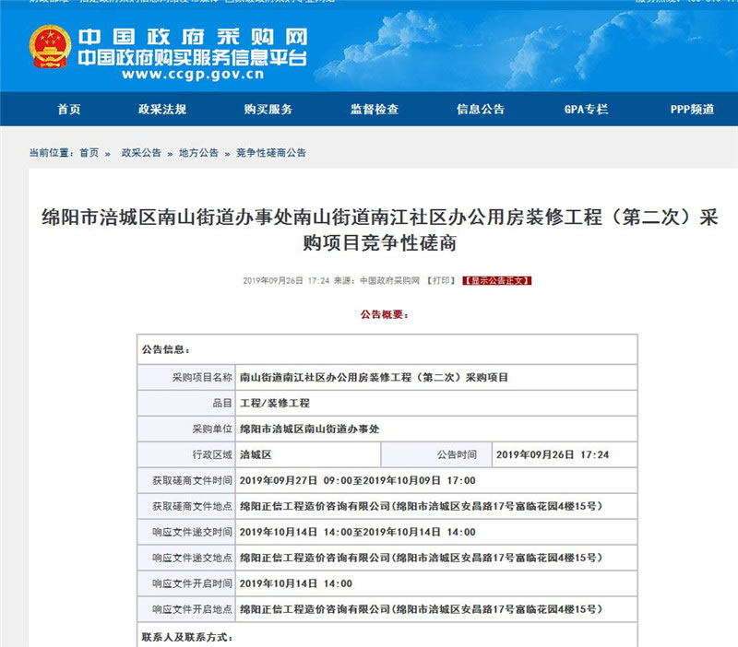Screen dimensions: 738x647
Task: Switch to the PPP频道 channel
Action: [x=692, y=110]
